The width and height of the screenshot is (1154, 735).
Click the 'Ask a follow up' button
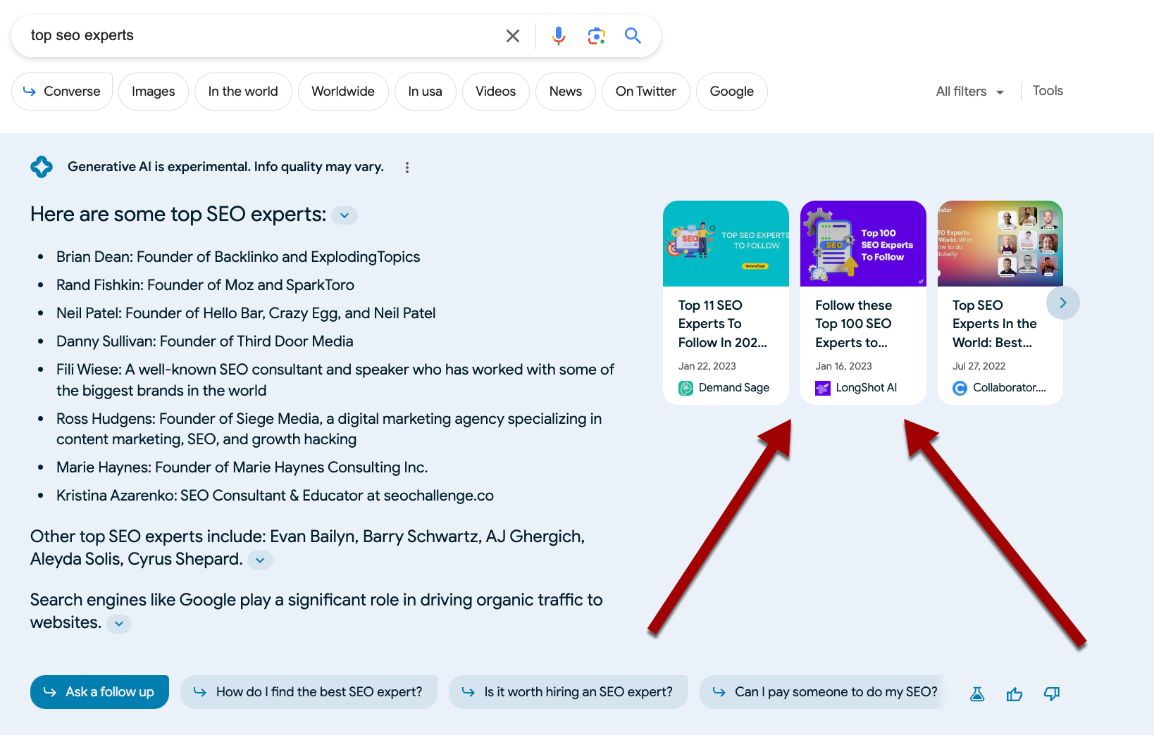[x=99, y=692]
